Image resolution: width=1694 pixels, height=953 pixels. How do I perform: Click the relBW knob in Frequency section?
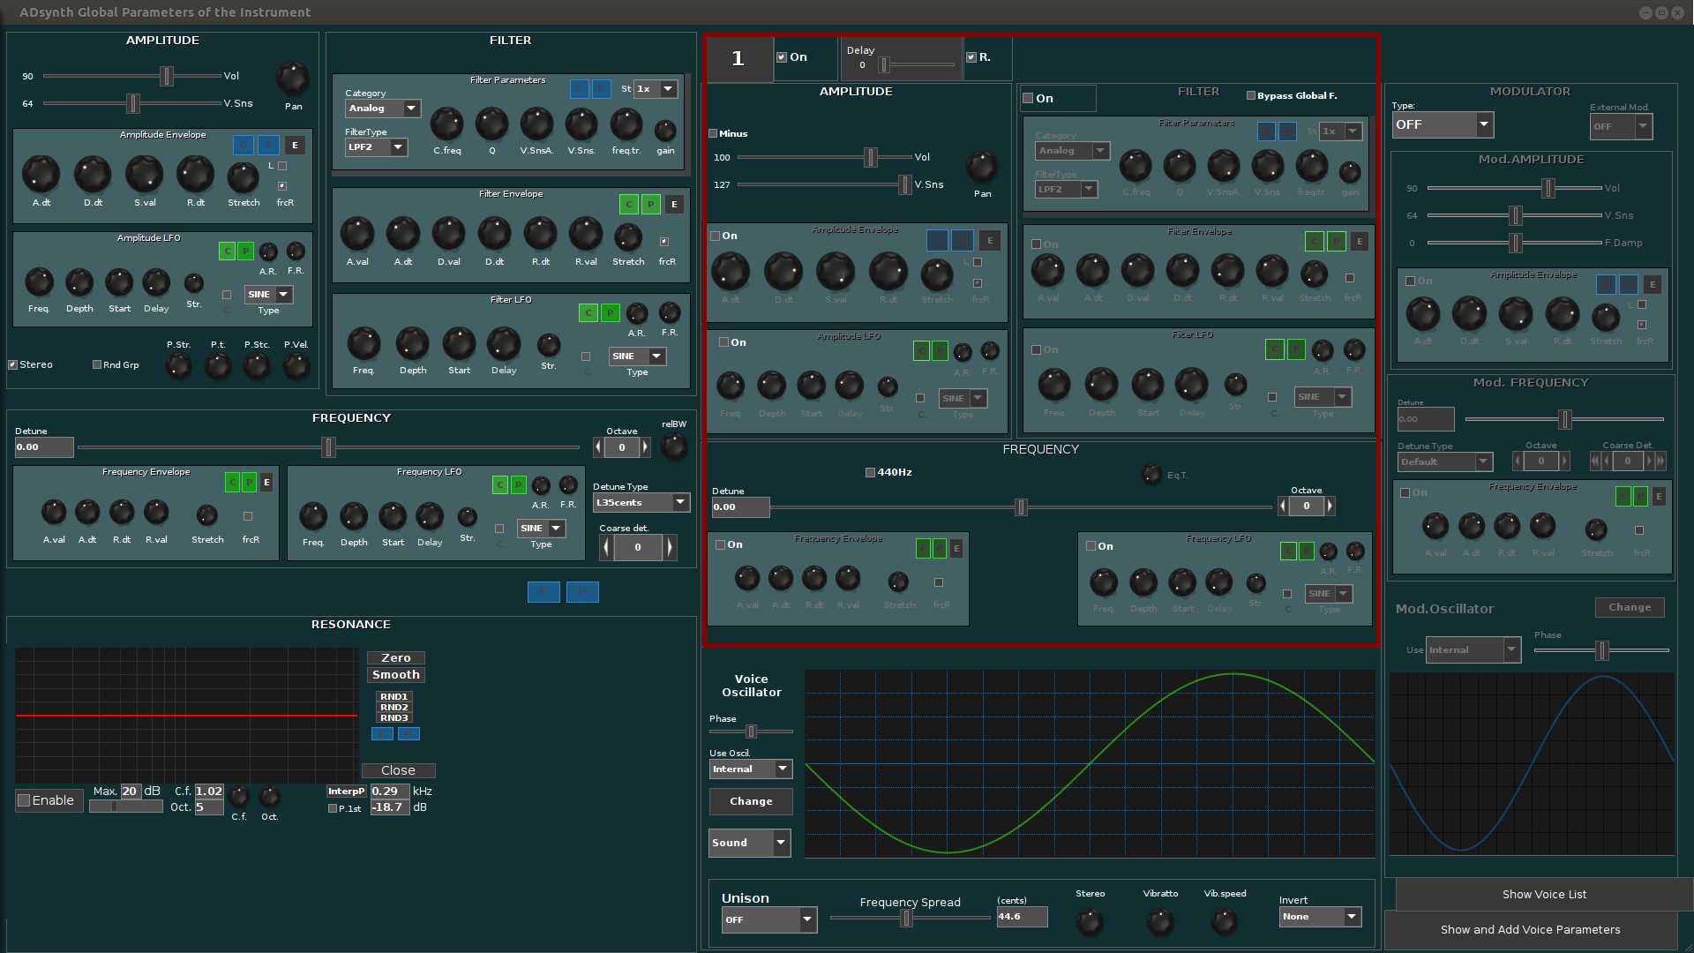[674, 446]
